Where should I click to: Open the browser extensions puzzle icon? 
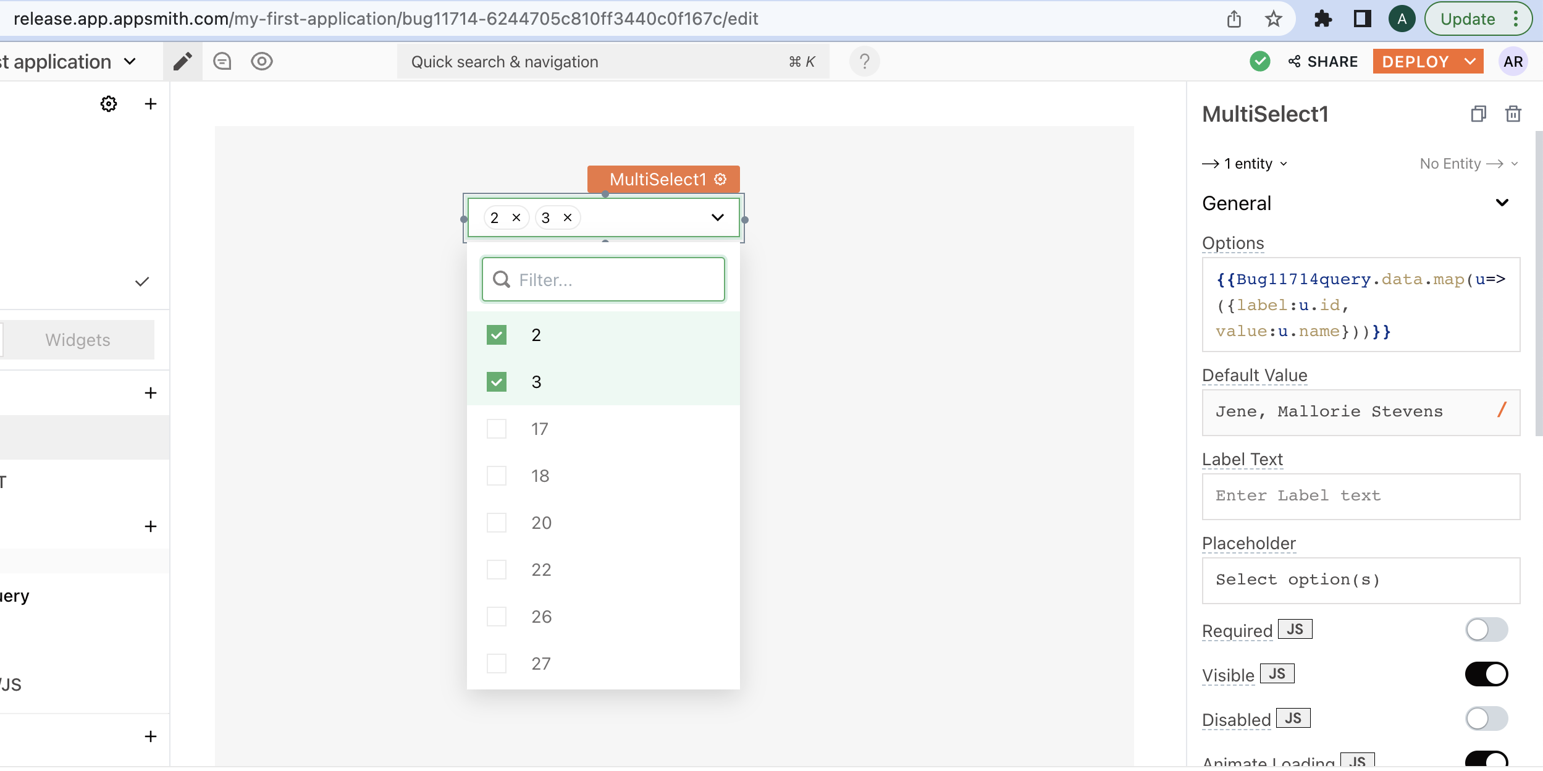pyautogui.click(x=1322, y=19)
